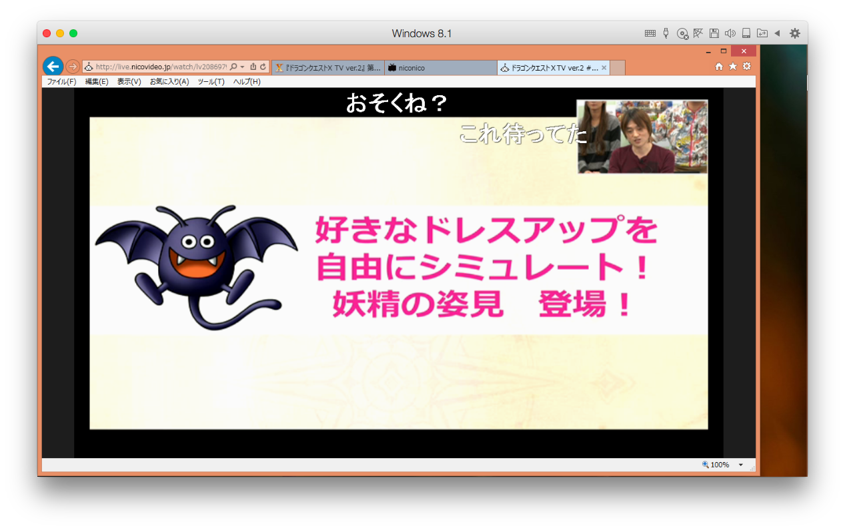Screen dimensions: 845x530
Task: Click the site favicon in address bar
Action: [88, 67]
